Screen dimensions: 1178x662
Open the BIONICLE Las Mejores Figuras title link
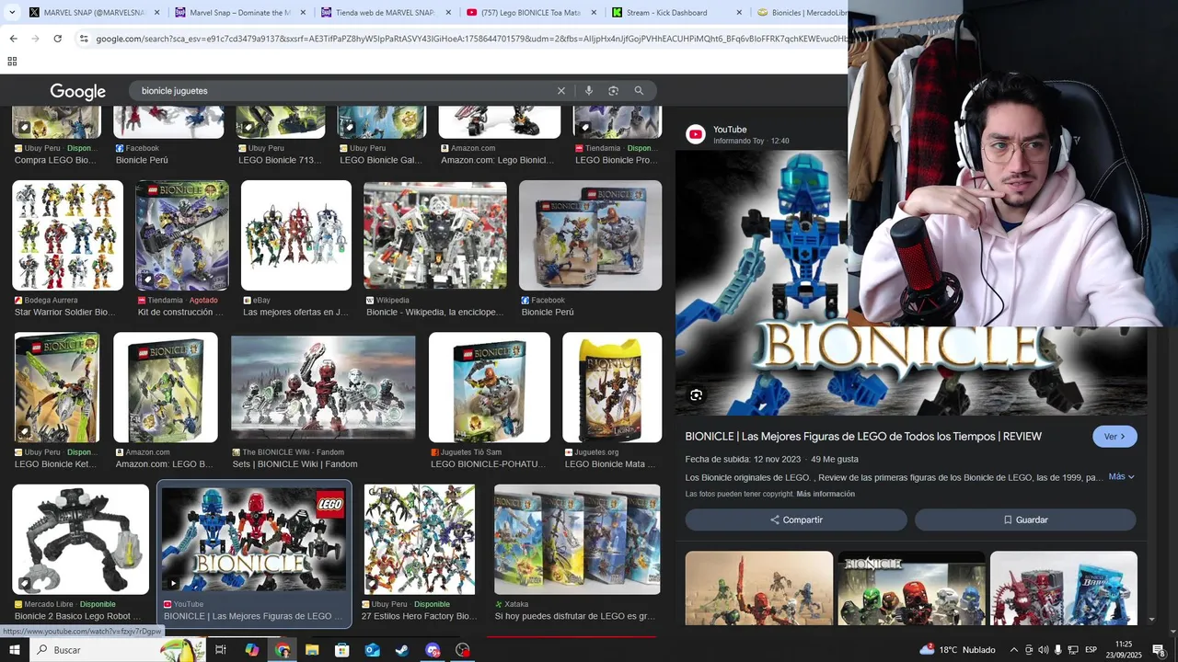[863, 437]
